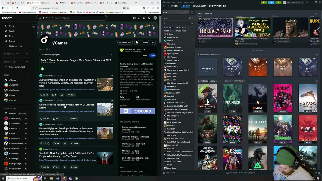Switch Steam library to grid view icon
The width and height of the screenshot is (322, 181).
(192, 12)
